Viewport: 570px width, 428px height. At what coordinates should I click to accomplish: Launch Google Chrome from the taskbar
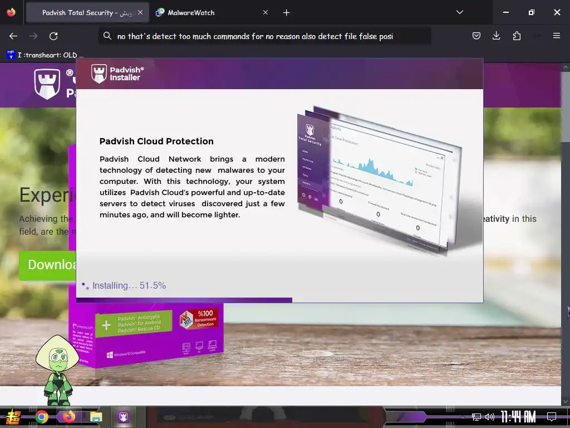(41, 417)
